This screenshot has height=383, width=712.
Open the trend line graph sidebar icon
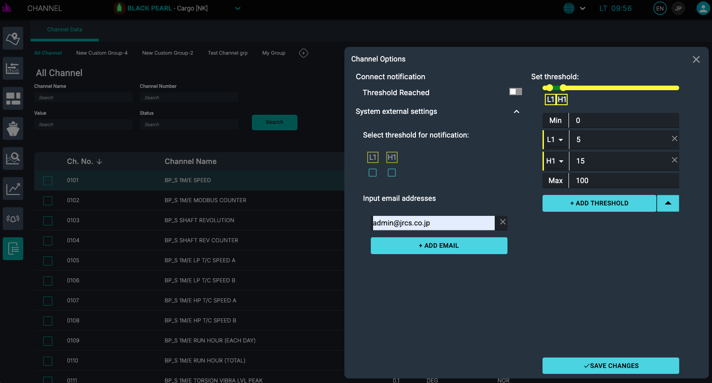coord(13,189)
